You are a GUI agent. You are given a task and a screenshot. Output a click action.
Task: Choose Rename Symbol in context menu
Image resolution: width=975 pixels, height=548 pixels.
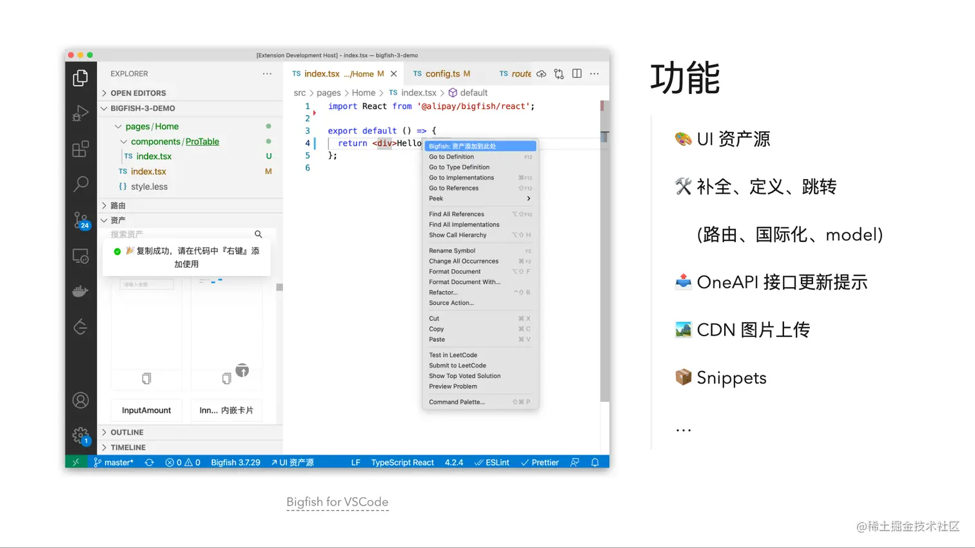click(x=480, y=250)
